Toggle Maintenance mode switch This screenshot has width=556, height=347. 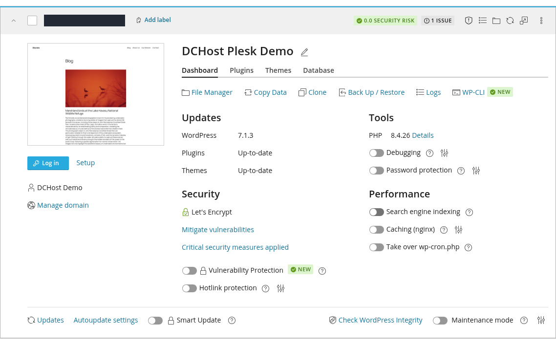click(x=440, y=321)
